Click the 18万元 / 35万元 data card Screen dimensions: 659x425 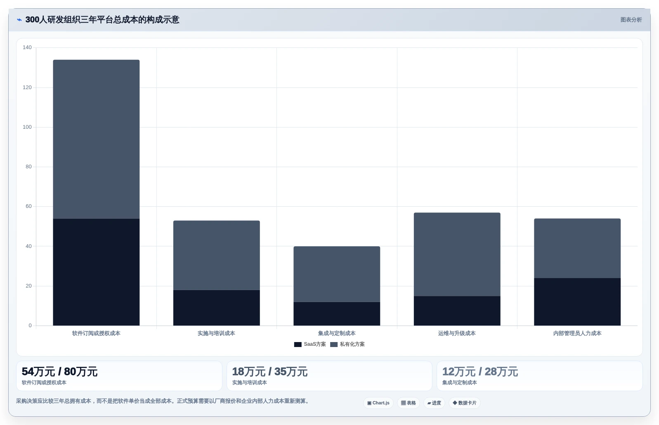point(329,376)
